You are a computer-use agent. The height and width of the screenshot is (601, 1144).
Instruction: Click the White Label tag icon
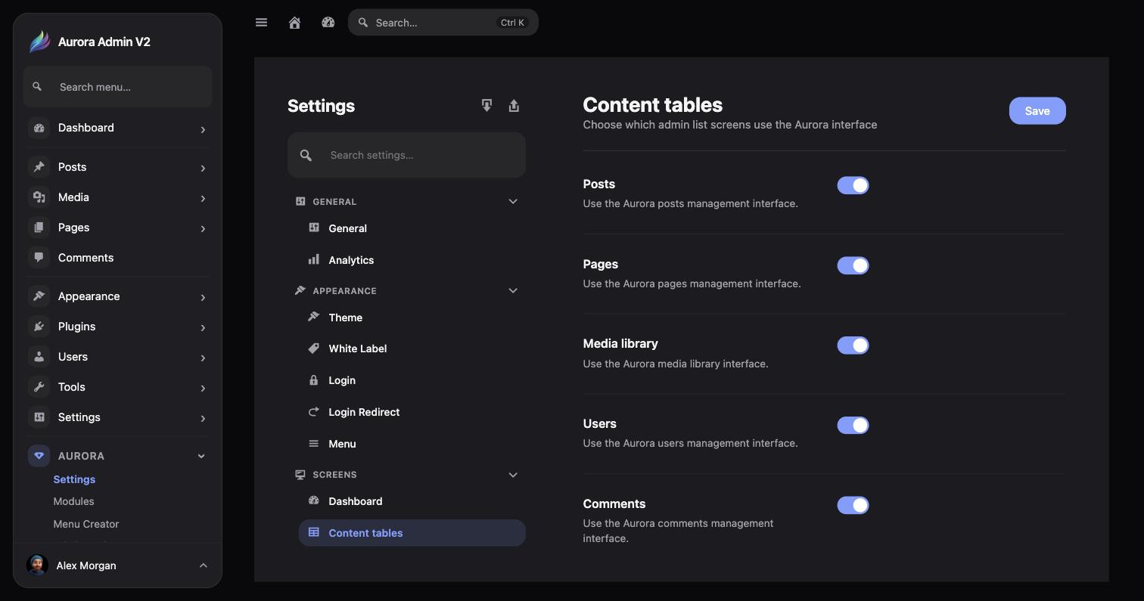tap(314, 349)
